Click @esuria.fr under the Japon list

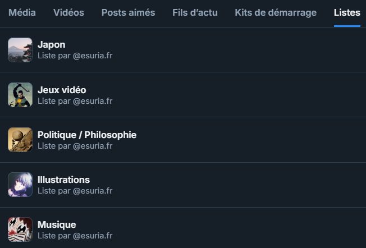[93, 56]
